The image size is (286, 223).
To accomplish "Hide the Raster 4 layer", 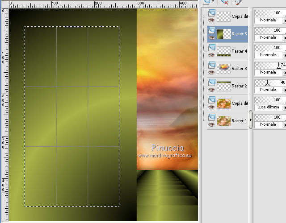I will (x=211, y=55).
